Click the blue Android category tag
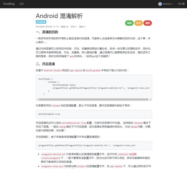Image resolution: width=187 pixels, height=169 pixels. 41,22
